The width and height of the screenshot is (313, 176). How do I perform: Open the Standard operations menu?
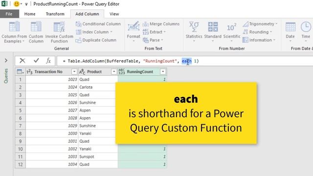(x=213, y=32)
